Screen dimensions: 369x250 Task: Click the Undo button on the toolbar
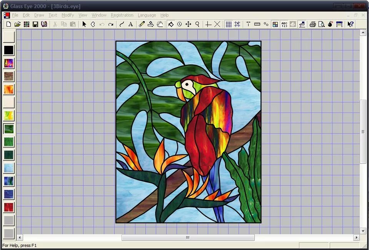coord(101,24)
